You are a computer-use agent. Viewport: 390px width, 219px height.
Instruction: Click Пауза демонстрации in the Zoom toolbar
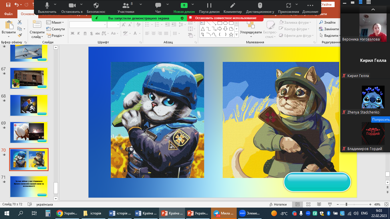point(209,8)
